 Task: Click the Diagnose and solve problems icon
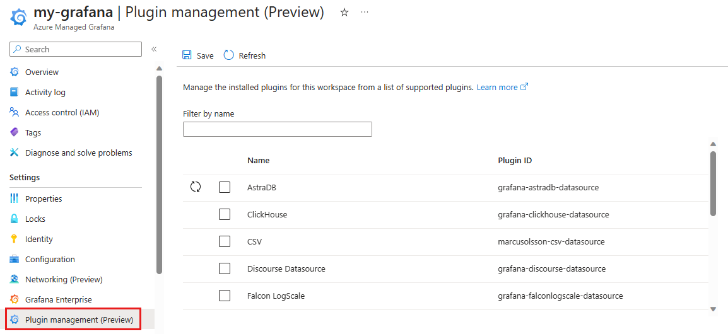(x=15, y=153)
